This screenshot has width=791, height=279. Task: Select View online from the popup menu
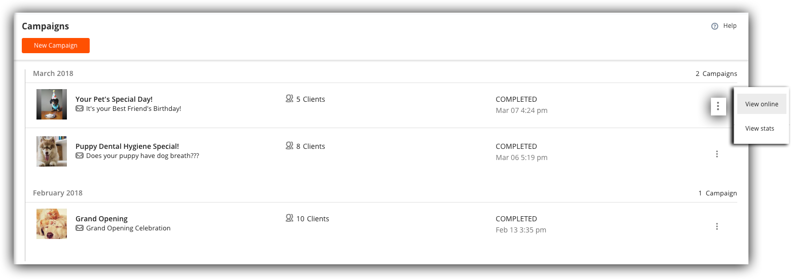(x=761, y=104)
